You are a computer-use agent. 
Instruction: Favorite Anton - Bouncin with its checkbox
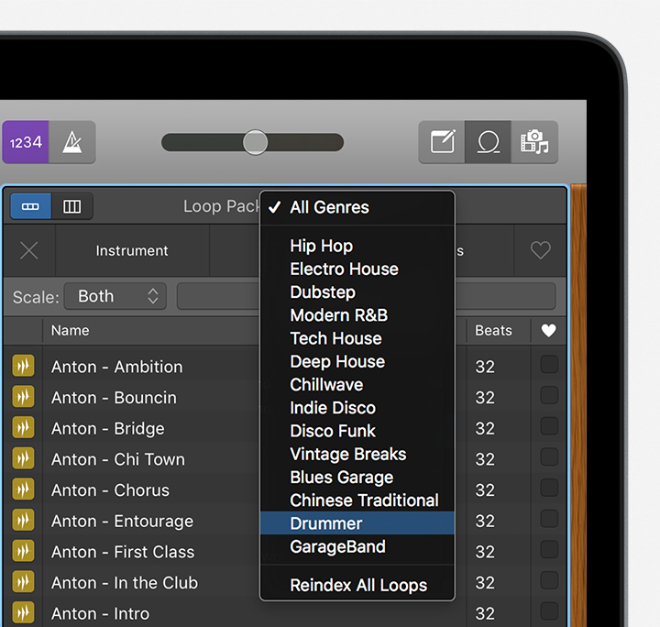coord(549,395)
